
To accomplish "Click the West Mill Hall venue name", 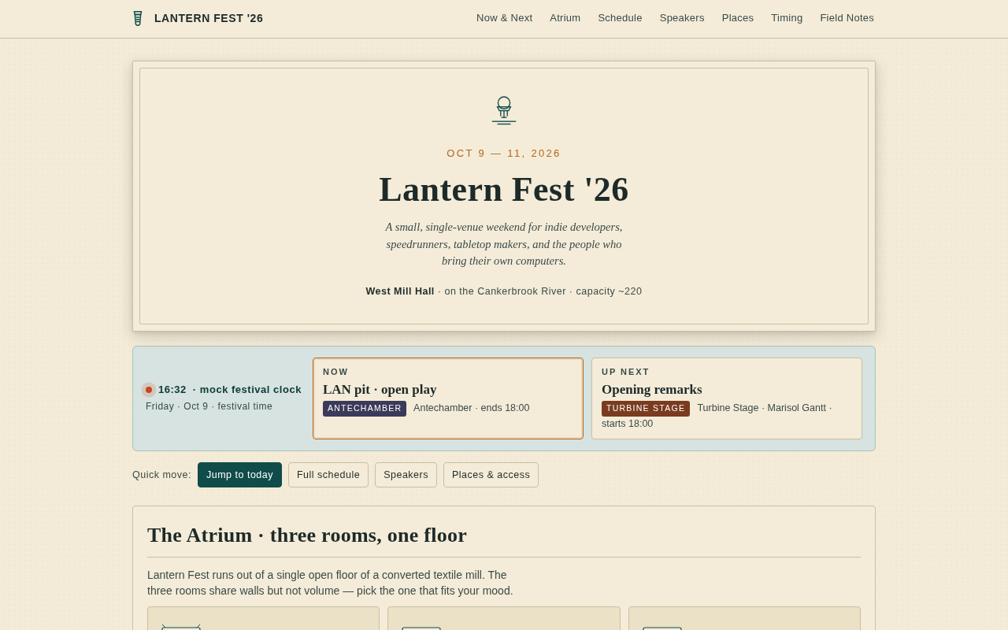I will [400, 291].
